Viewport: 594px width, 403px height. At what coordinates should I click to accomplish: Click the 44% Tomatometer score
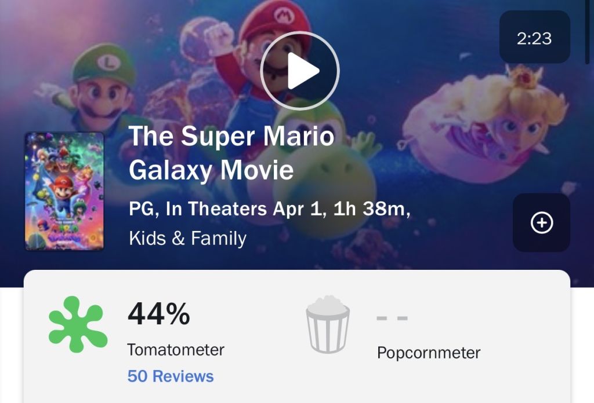click(158, 315)
